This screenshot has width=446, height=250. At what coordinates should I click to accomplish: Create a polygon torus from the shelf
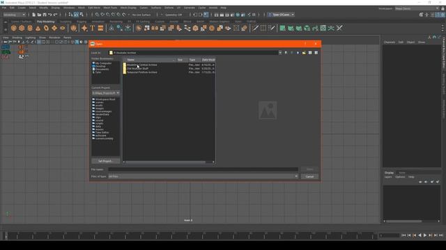coord(46,28)
